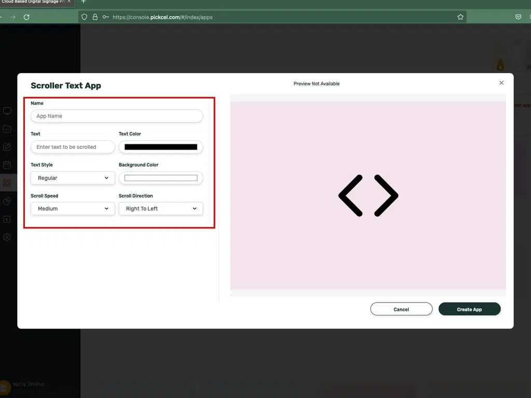This screenshot has height=398, width=531.
Task: Open the Text Style dropdown
Action: [x=72, y=178]
